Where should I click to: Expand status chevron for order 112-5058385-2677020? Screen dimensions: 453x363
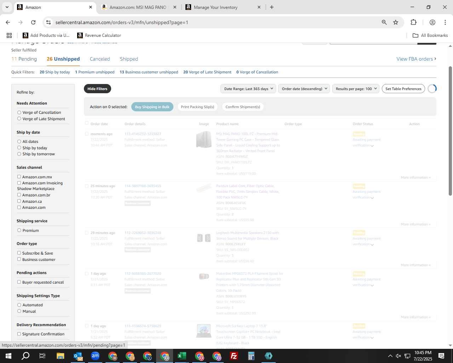click(372, 285)
